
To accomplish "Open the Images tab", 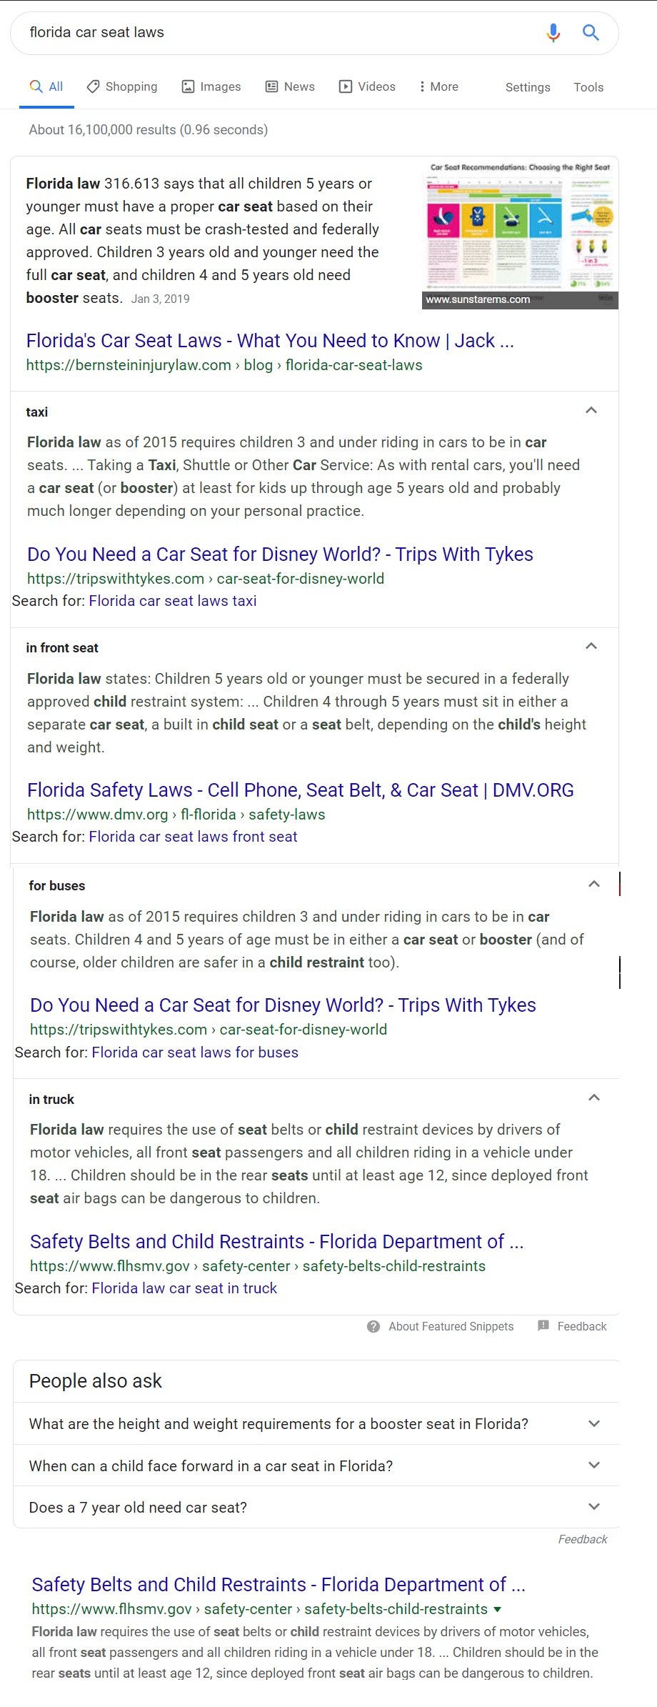I will [x=211, y=86].
